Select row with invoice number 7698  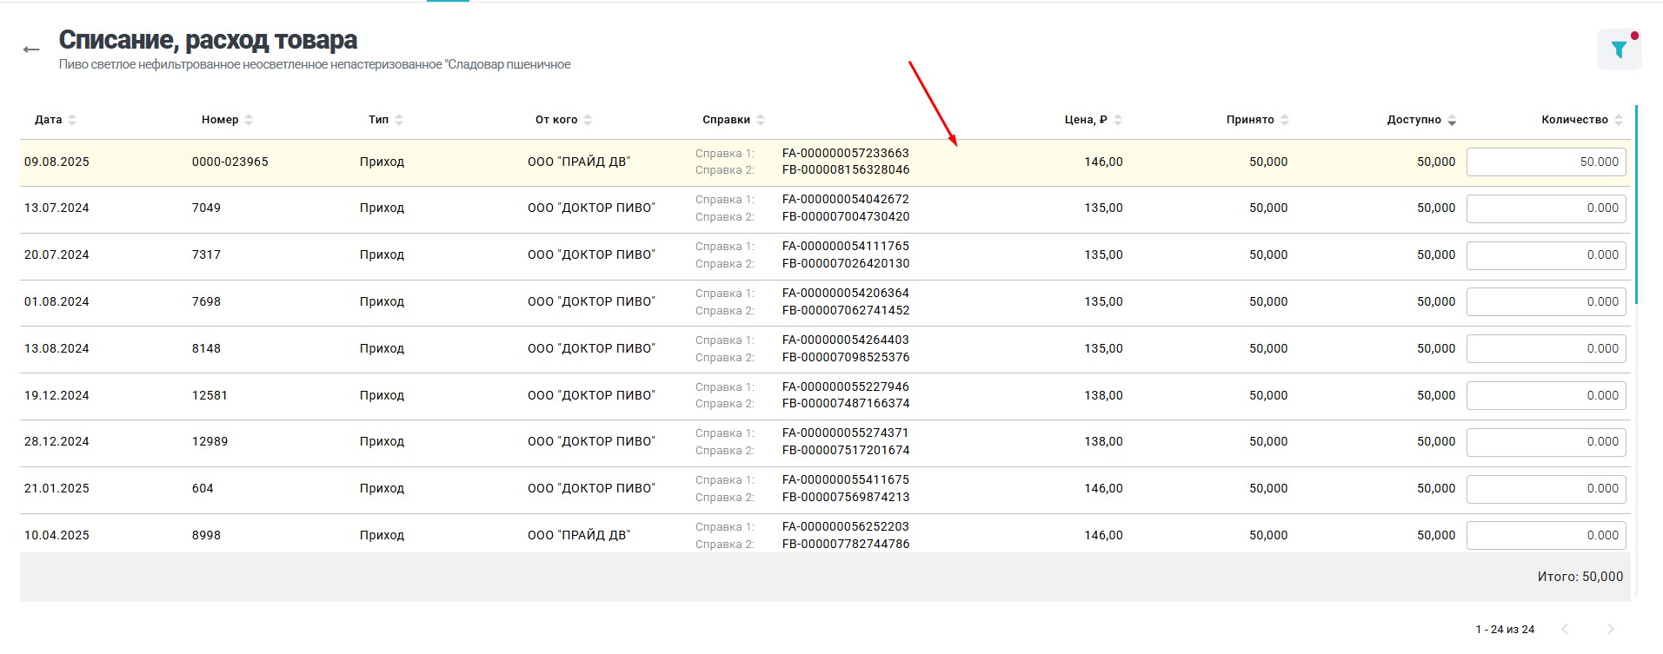(x=206, y=302)
